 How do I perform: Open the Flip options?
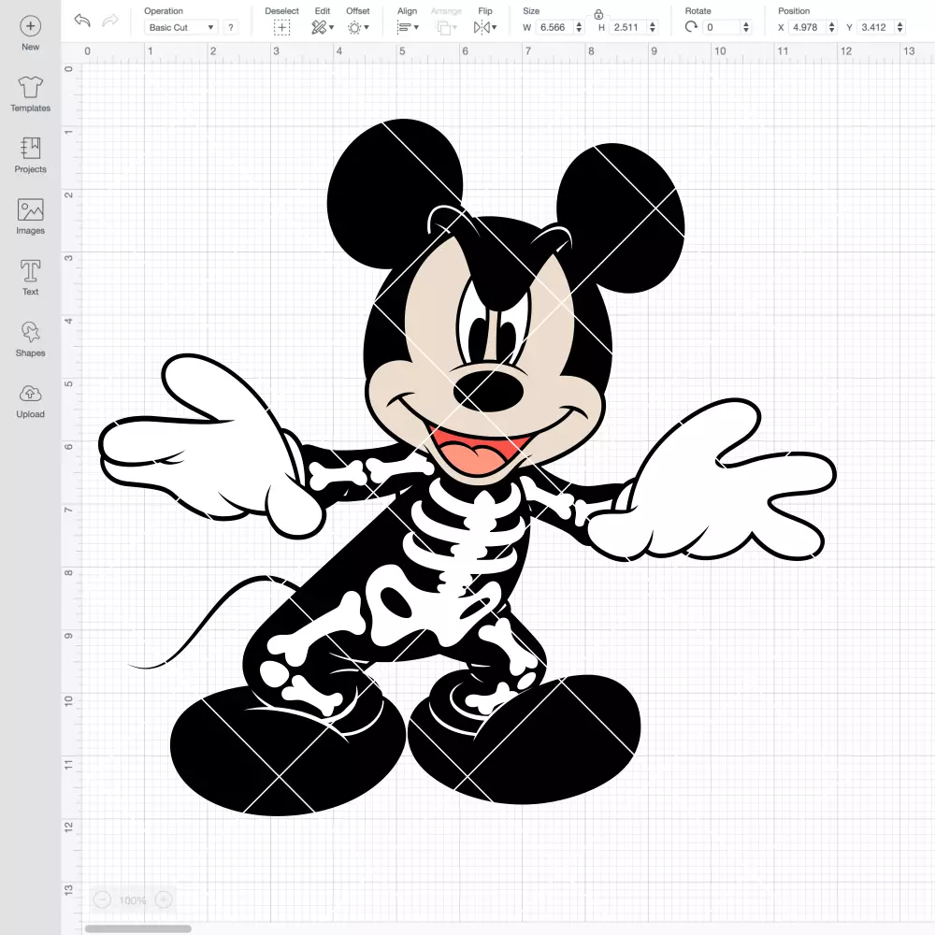[484, 27]
